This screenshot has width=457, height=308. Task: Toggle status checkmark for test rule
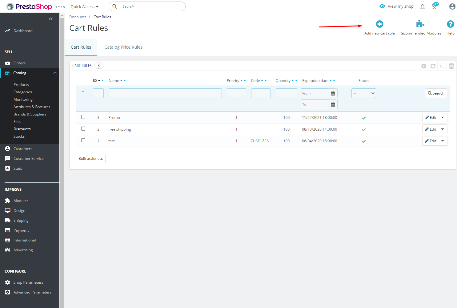click(364, 141)
